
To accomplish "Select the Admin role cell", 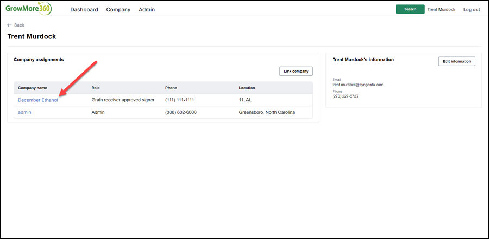I will click(98, 112).
